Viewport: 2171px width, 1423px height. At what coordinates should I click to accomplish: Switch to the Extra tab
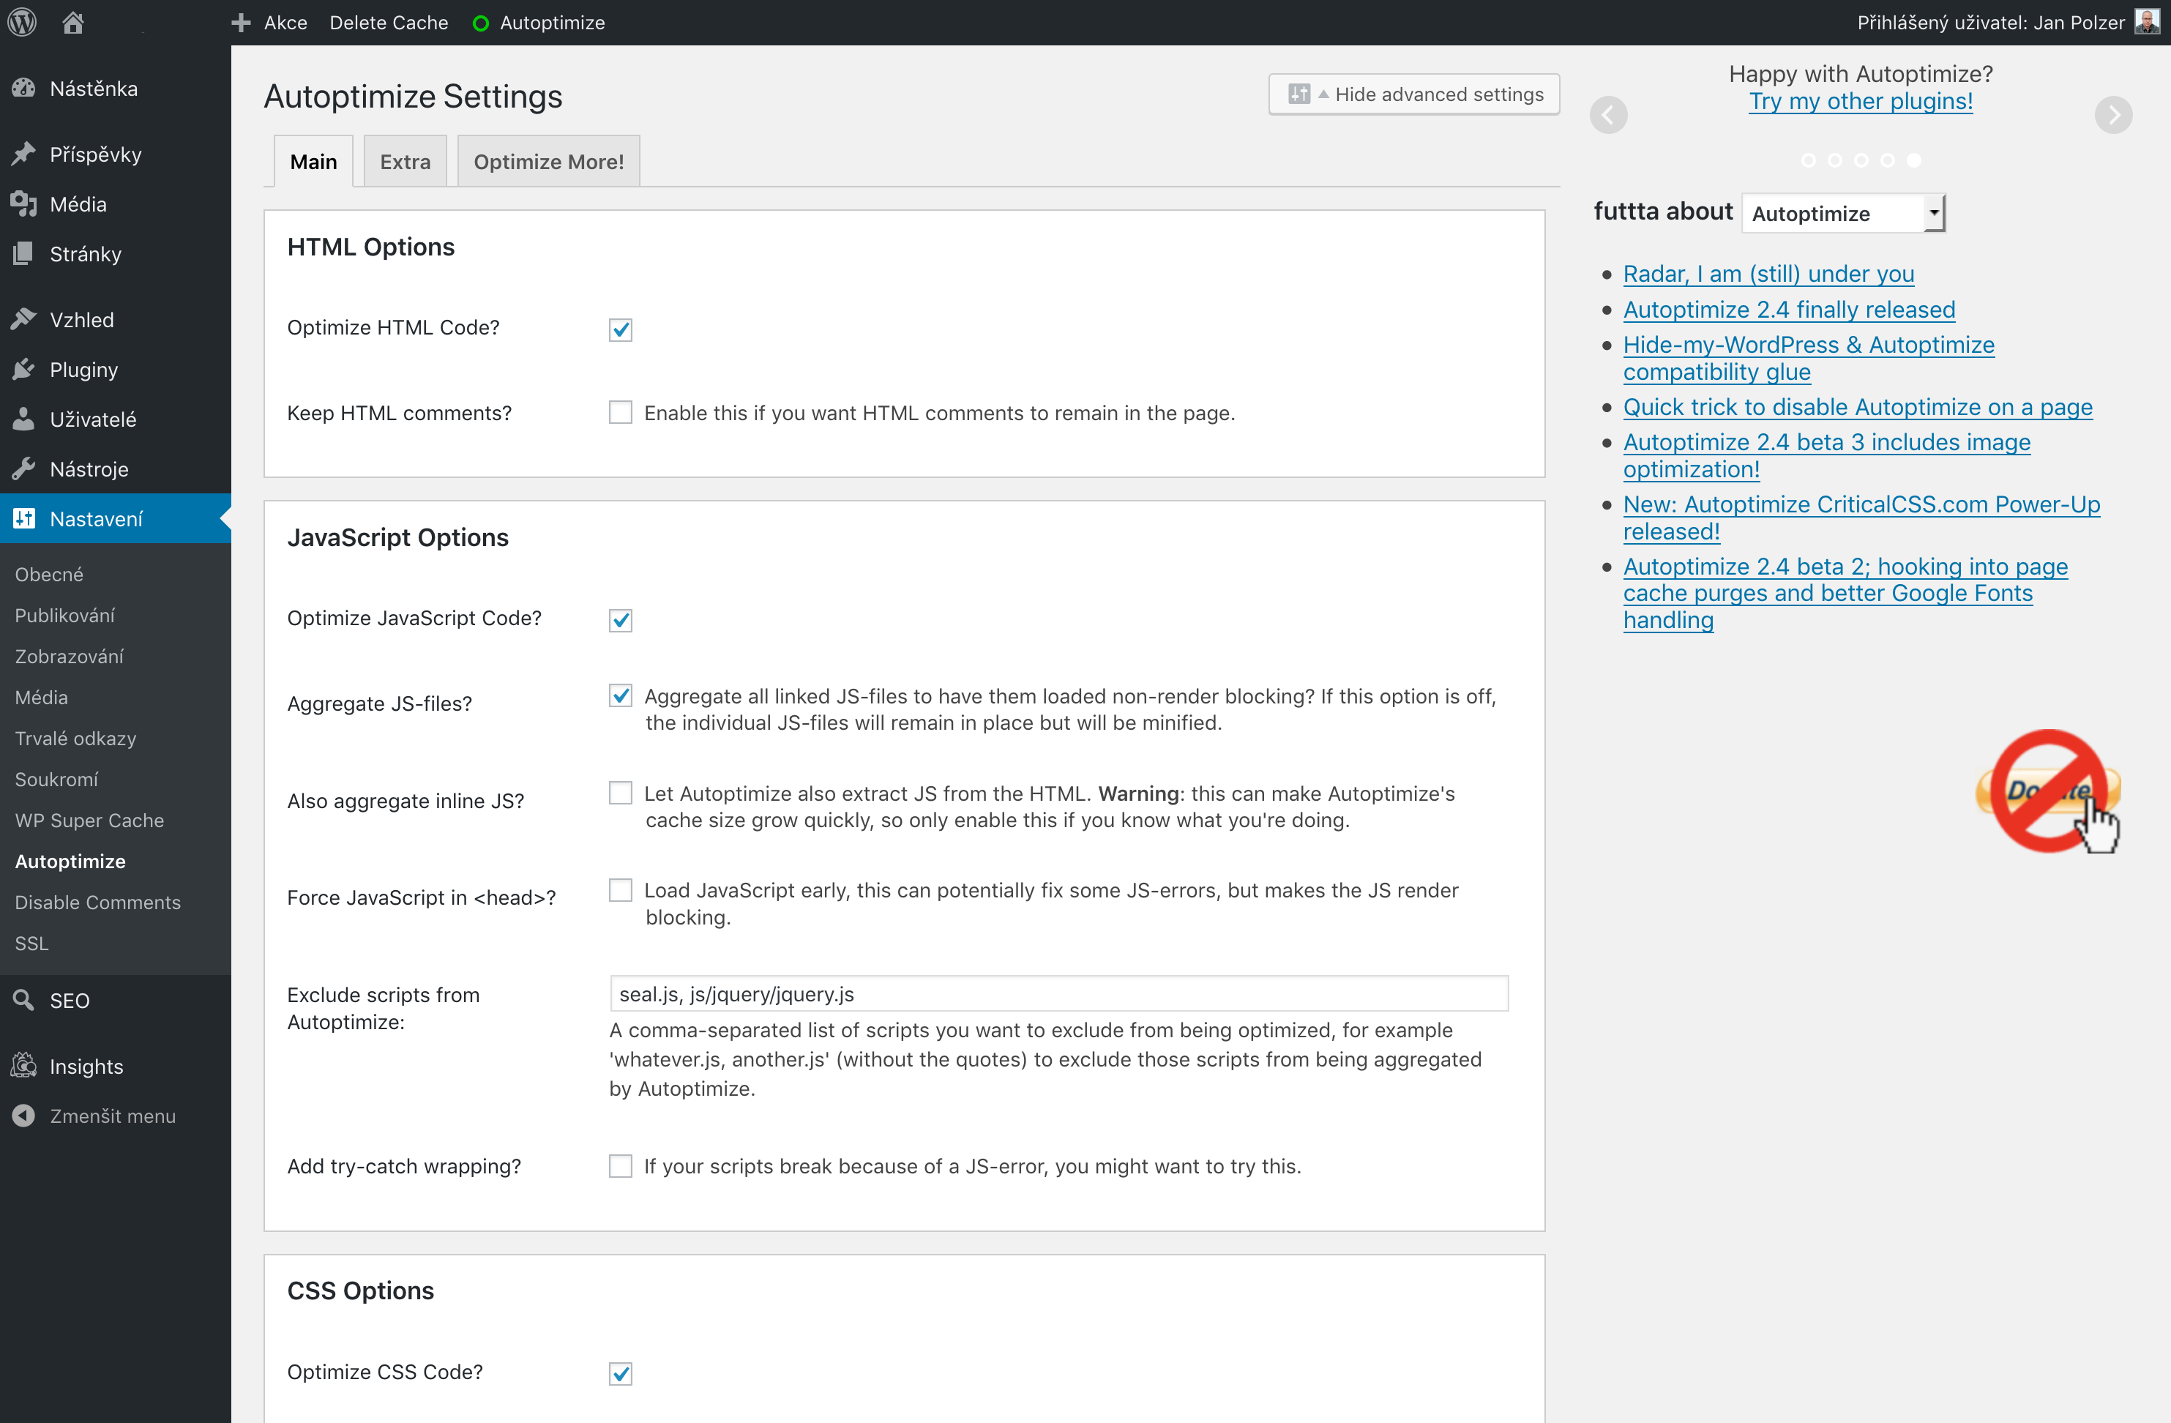tap(405, 162)
